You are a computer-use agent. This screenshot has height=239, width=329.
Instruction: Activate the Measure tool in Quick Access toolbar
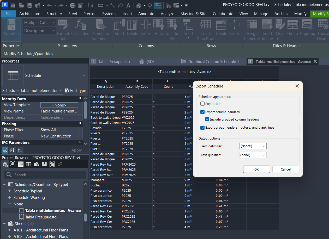100,5
